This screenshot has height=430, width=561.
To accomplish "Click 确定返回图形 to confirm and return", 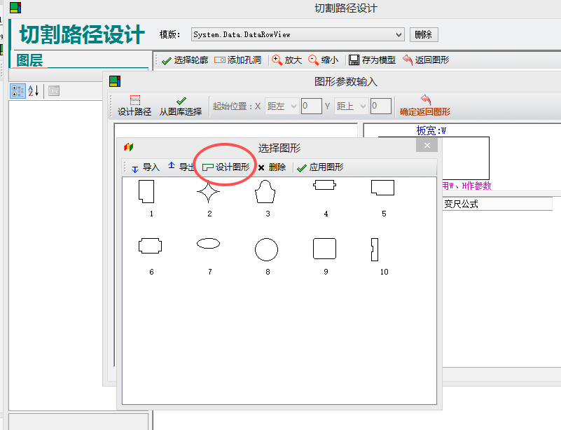I will (x=425, y=106).
